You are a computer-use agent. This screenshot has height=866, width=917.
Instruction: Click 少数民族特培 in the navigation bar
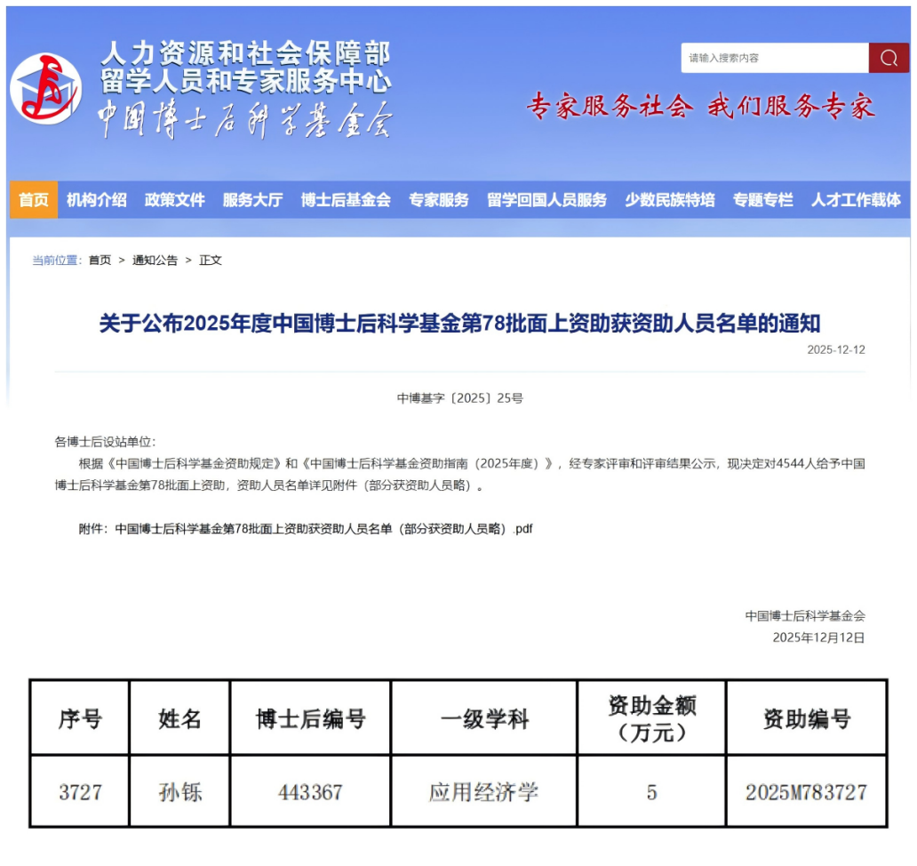(x=670, y=200)
